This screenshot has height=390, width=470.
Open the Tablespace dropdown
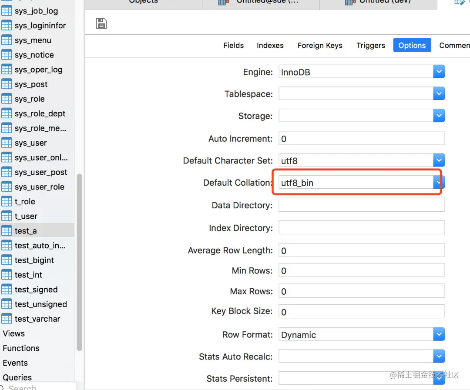[x=439, y=93]
